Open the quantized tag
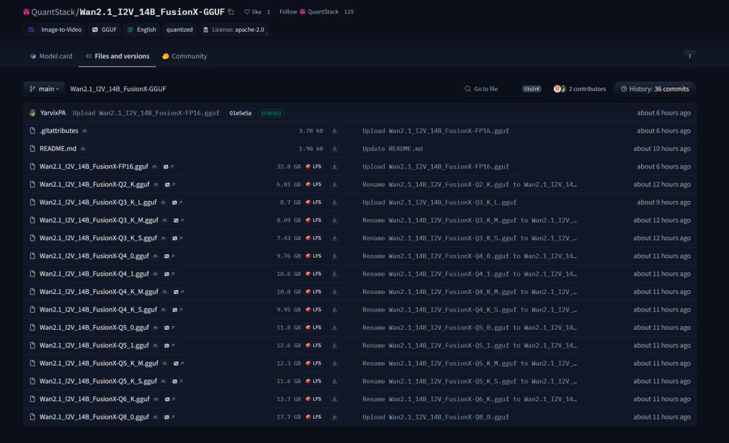Screen dimensions: 729x443 (180, 29)
